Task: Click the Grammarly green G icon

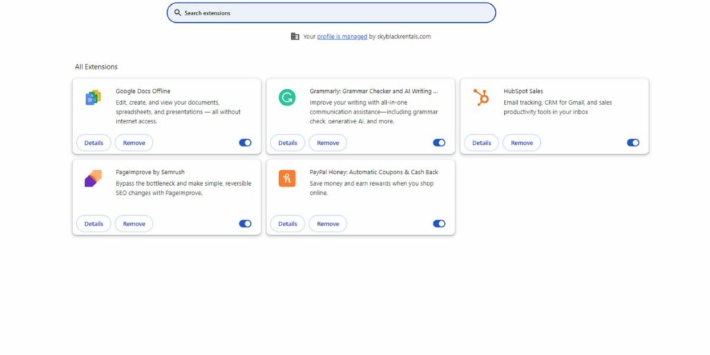Action: tap(287, 97)
